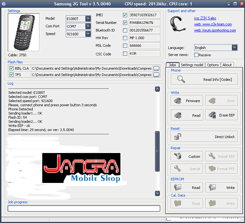Click the Repair EEP wrench button
Image resolution: width=245 pixels, height=223 pixels.
tap(221, 156)
